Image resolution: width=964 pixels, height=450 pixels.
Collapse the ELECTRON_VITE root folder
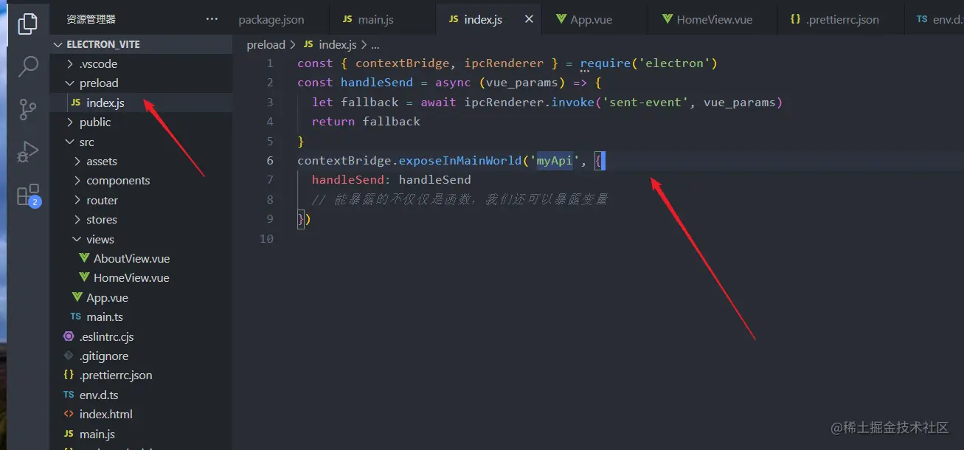pyautogui.click(x=141, y=44)
